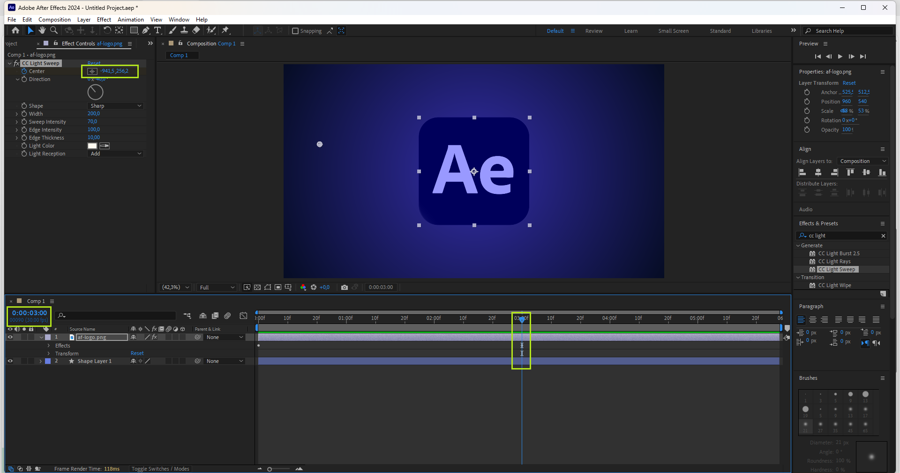
Task: Select the Hand tool
Action: tap(42, 30)
